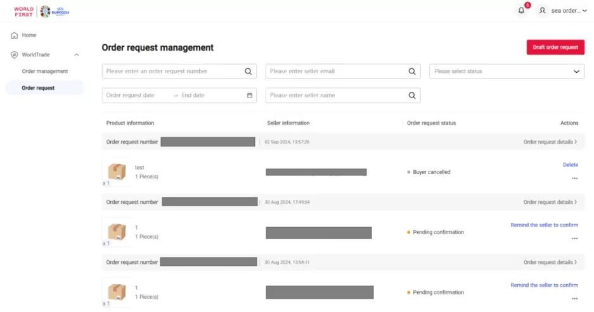Click search icon in order request number field
Viewport: 594px width, 312px height.
[x=249, y=72]
